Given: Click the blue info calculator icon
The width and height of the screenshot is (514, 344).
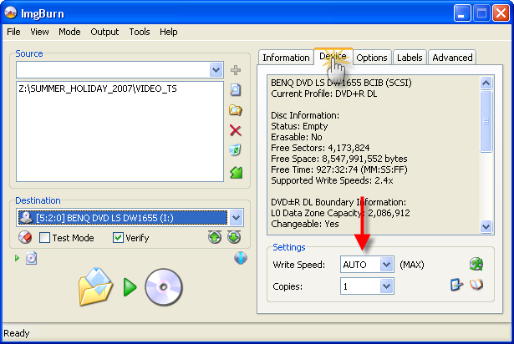Looking at the screenshot, I should [x=241, y=258].
